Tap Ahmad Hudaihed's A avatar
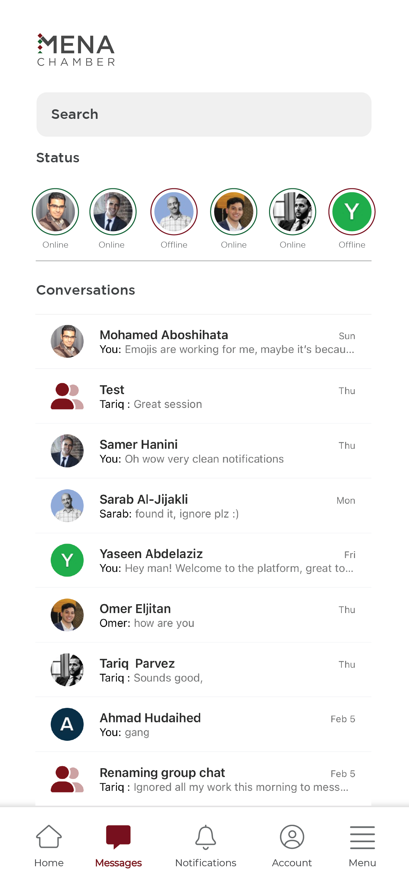 coord(67,724)
